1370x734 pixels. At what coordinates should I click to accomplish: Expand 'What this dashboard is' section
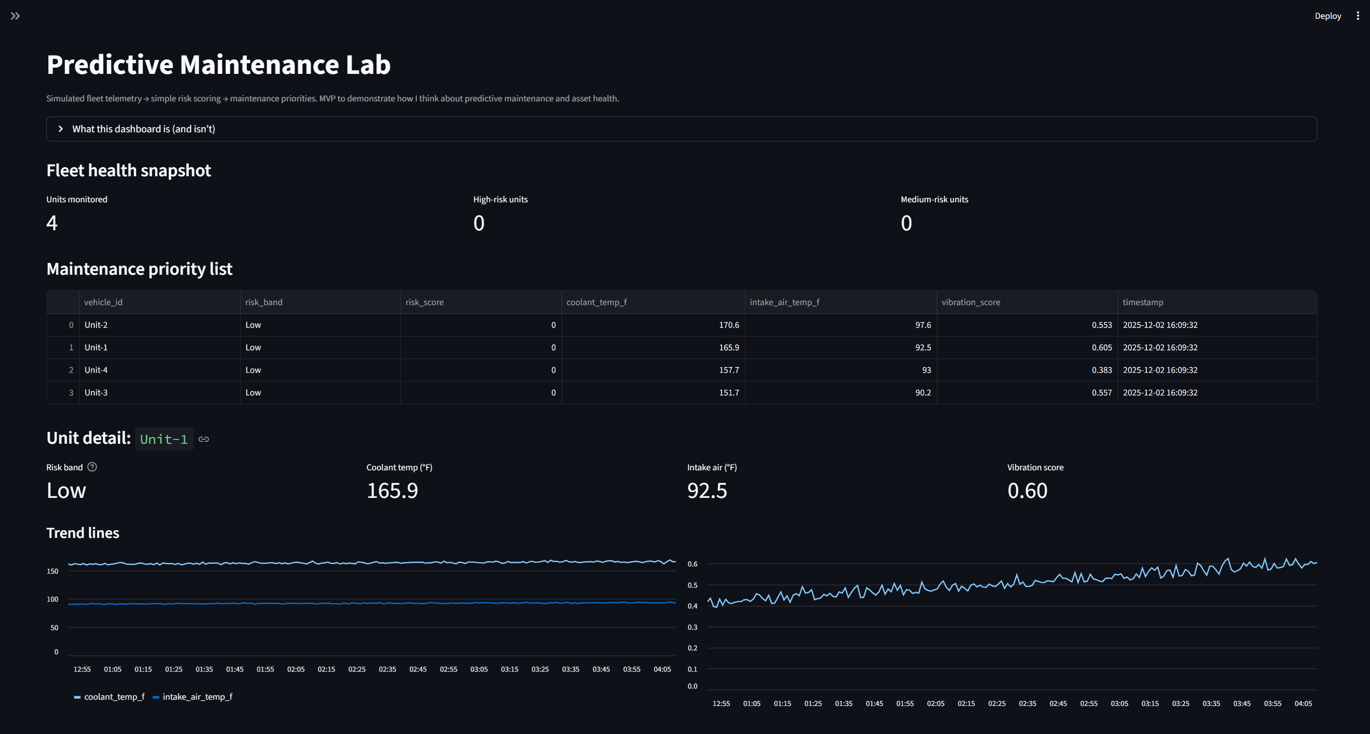click(x=143, y=128)
